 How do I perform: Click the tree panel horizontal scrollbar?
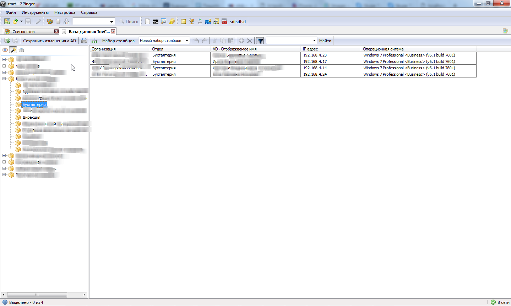[37, 295]
